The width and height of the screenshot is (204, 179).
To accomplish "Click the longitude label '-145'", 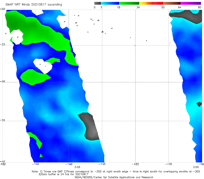I will (36, 164).
